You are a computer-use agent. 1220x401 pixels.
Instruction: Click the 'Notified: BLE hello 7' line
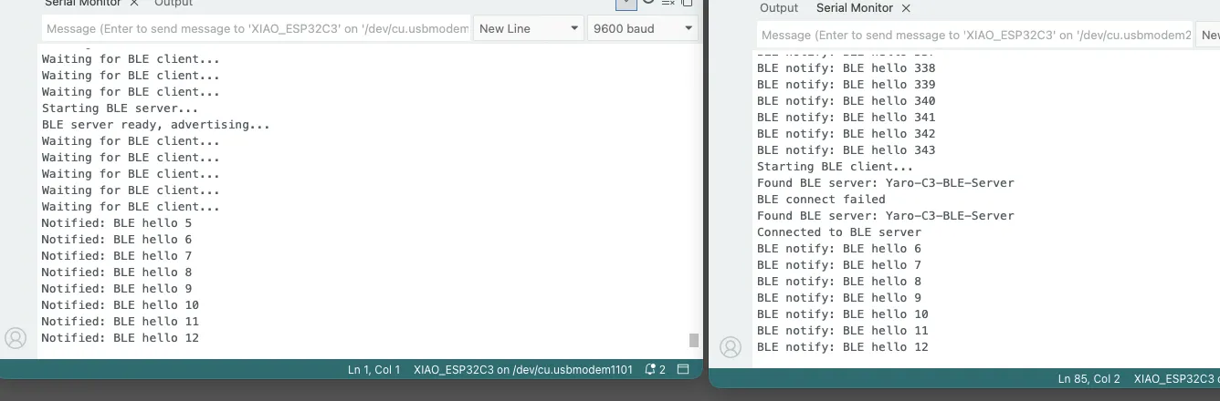(x=117, y=256)
